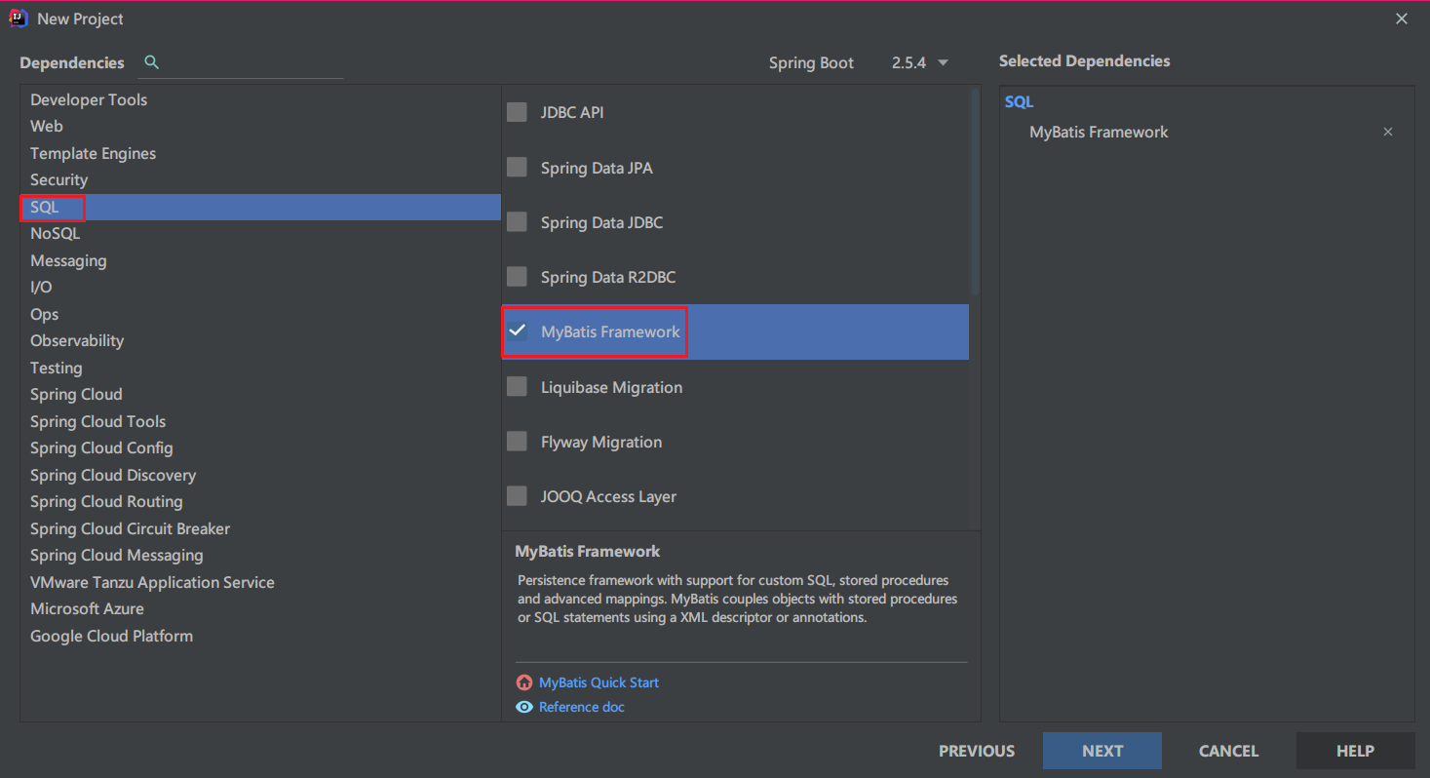
Task: Click the dependency list vertical scrollbar
Action: click(x=975, y=192)
